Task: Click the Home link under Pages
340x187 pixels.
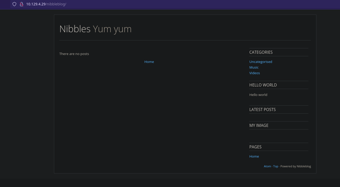Action: click(x=254, y=156)
